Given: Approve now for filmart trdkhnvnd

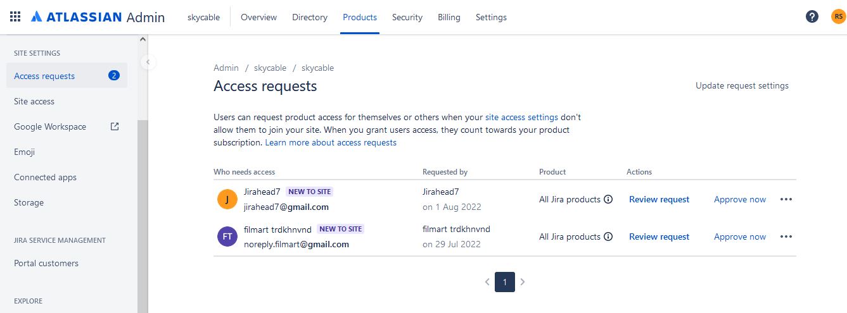Looking at the screenshot, I should click(740, 236).
